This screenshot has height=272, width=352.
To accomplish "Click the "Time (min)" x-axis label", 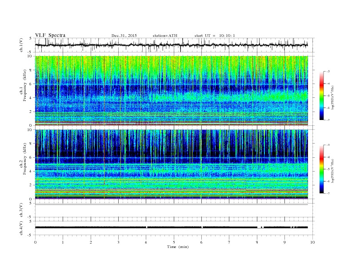I will [x=178, y=247].
